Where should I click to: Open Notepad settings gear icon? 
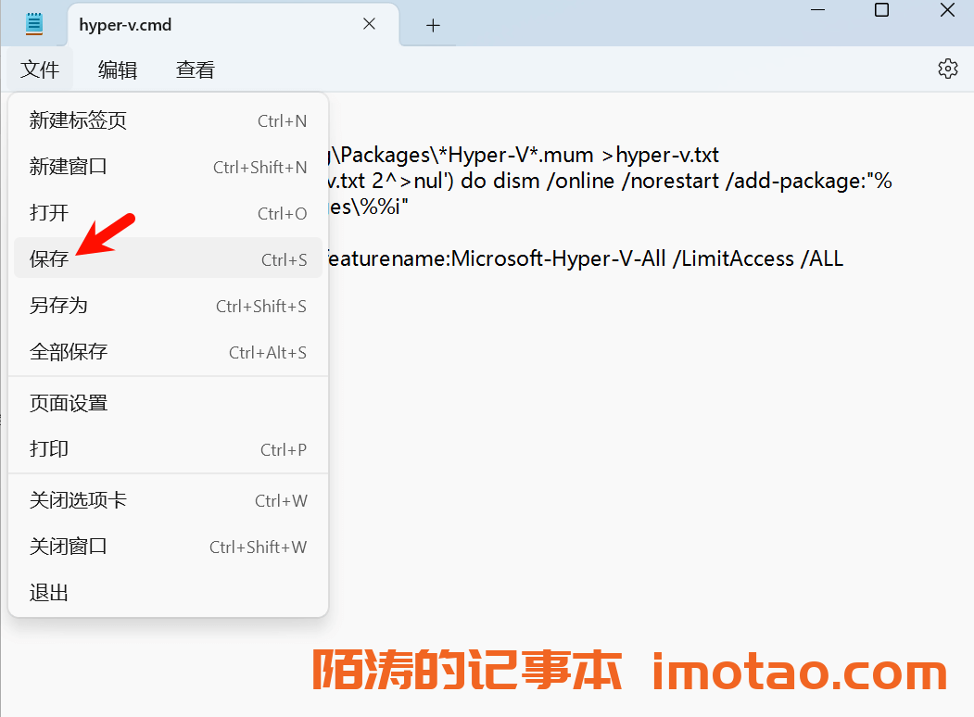pyautogui.click(x=947, y=69)
